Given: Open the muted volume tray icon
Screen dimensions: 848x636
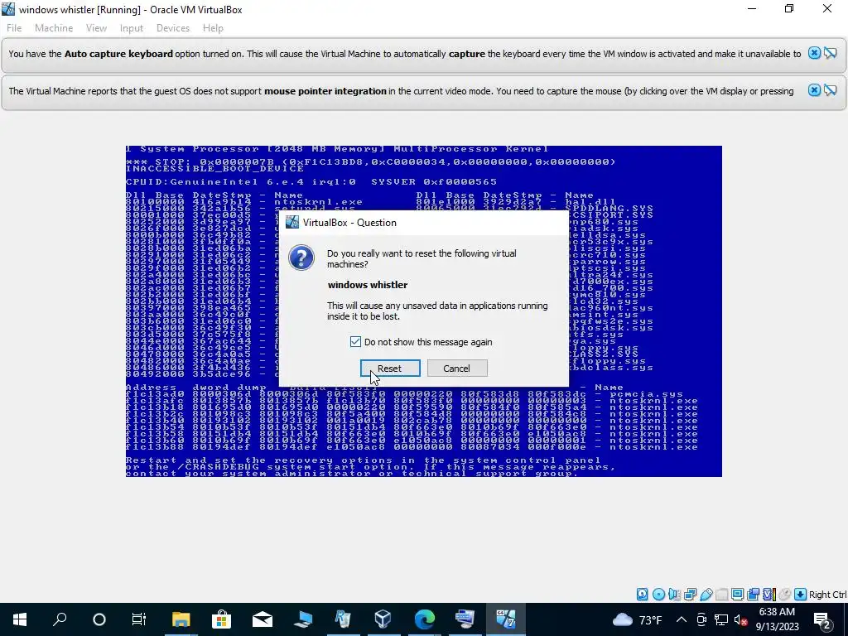Looking at the screenshot, I should [x=741, y=619].
